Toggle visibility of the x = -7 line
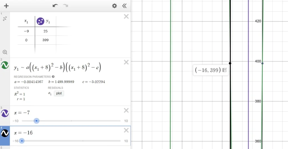 pyautogui.click(x=5, y=113)
